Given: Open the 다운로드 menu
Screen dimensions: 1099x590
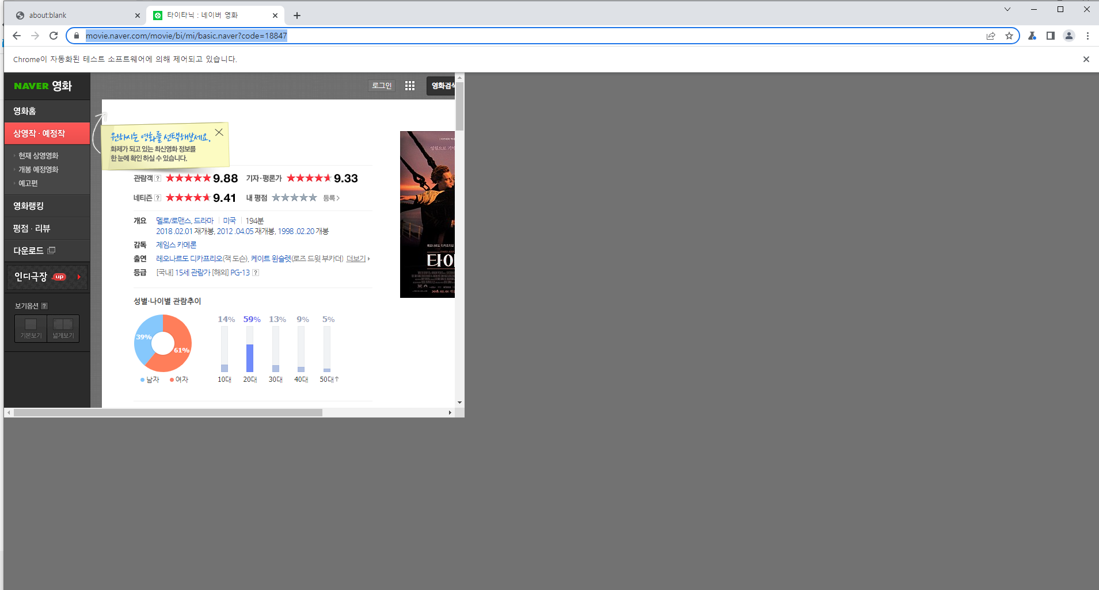Looking at the screenshot, I should point(47,251).
